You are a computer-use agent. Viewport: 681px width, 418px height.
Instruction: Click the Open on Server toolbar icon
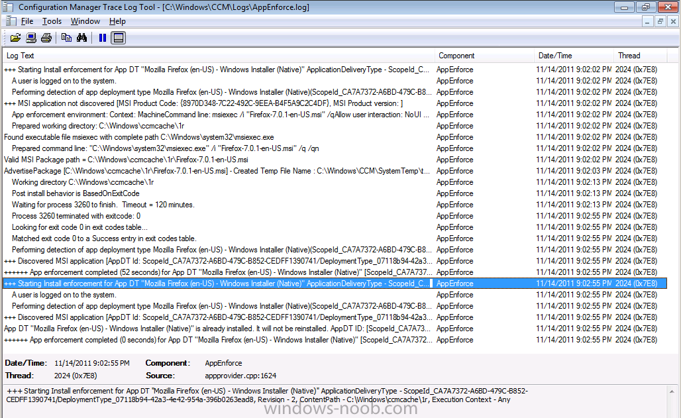31,38
